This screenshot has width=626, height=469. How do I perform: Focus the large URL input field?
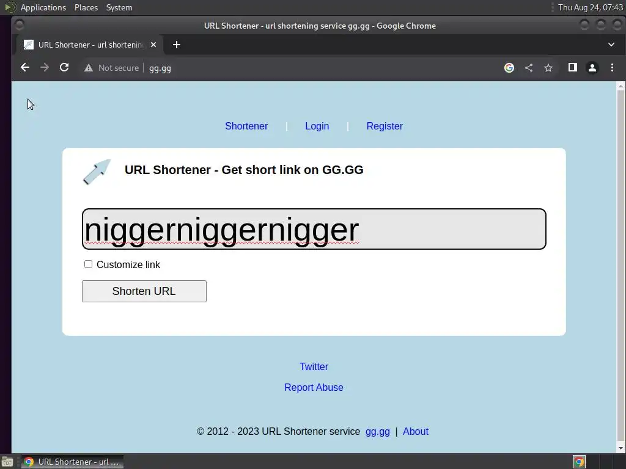pyautogui.click(x=314, y=229)
